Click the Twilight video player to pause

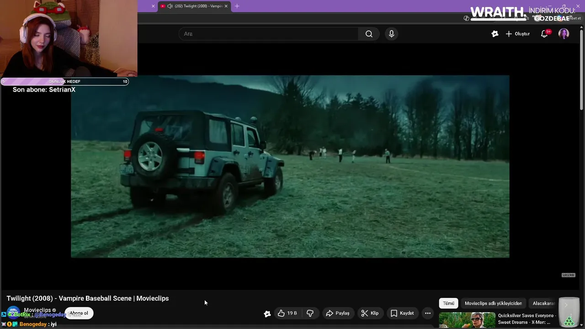[290, 166]
